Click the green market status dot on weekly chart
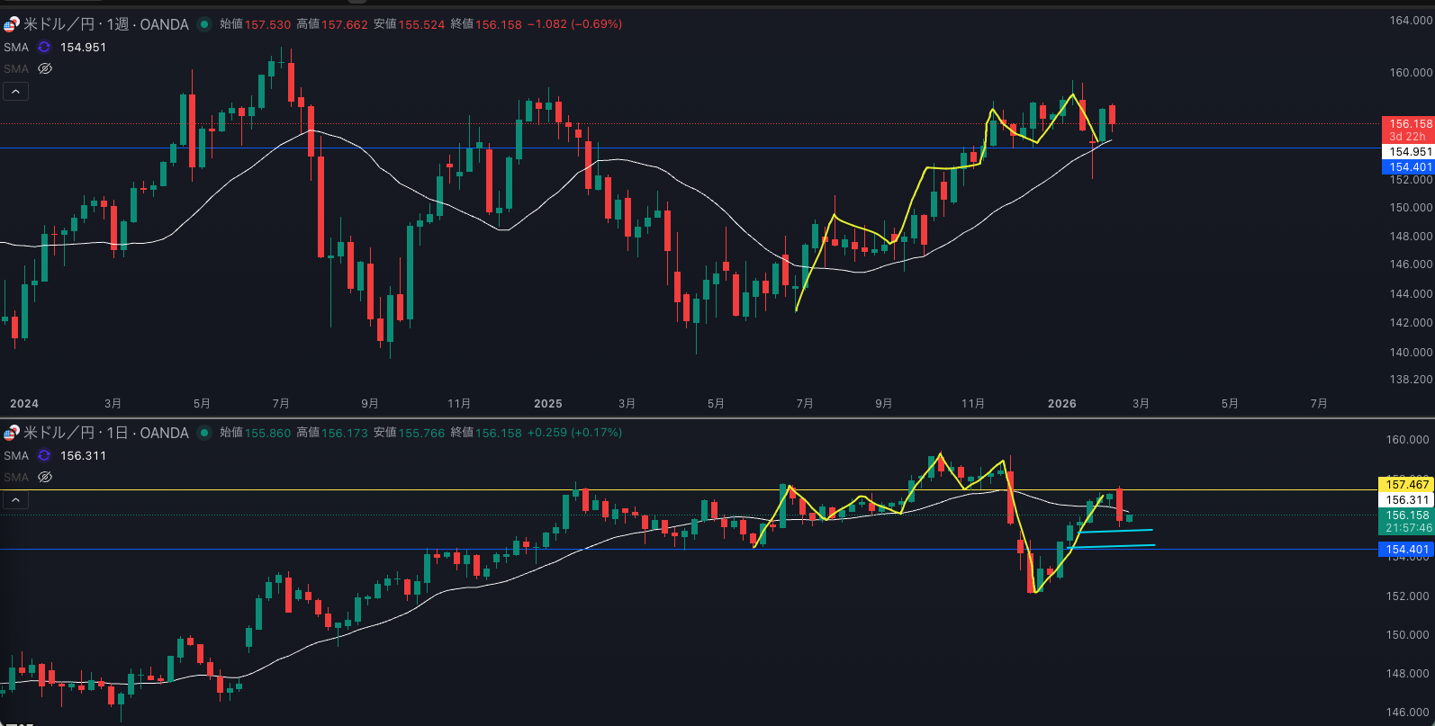The width and height of the screenshot is (1435, 726). (x=205, y=24)
